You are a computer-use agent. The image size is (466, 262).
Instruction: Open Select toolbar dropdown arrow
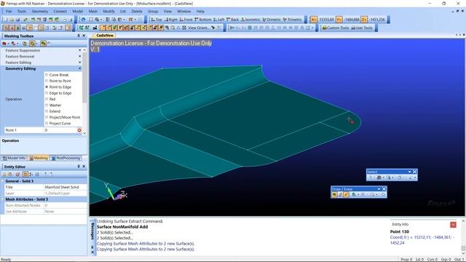click(x=409, y=172)
